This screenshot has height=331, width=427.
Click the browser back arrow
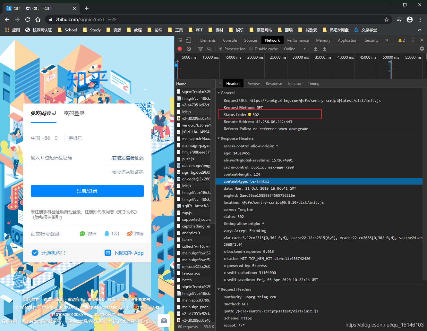(7, 20)
